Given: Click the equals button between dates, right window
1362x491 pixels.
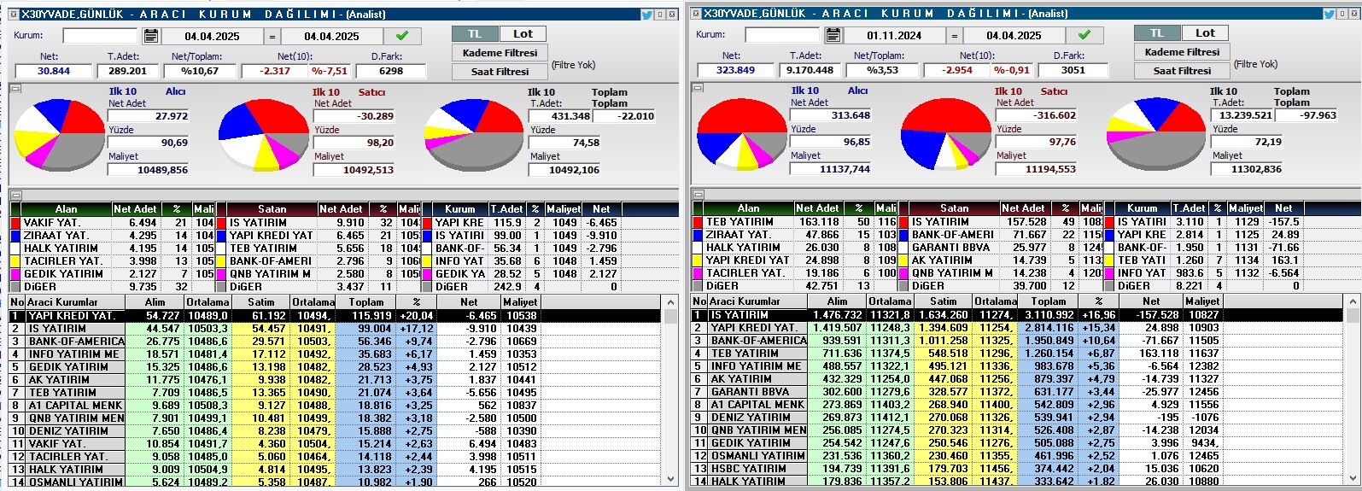Looking at the screenshot, I should (954, 35).
